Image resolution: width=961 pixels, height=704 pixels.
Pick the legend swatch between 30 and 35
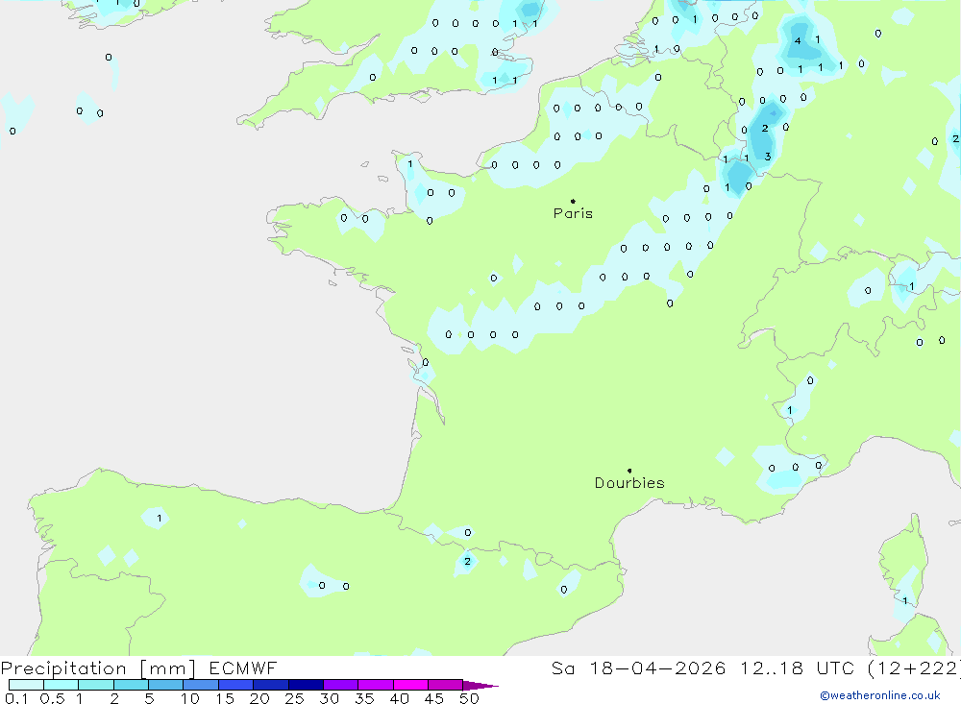[x=341, y=685]
